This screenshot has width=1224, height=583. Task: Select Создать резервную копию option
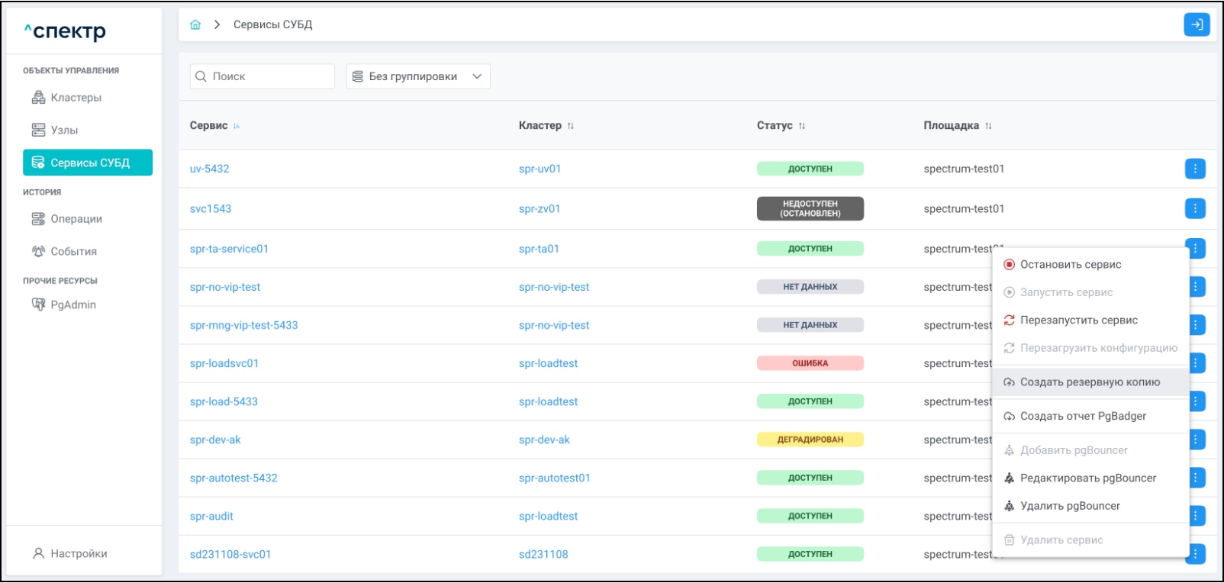[x=1089, y=382]
